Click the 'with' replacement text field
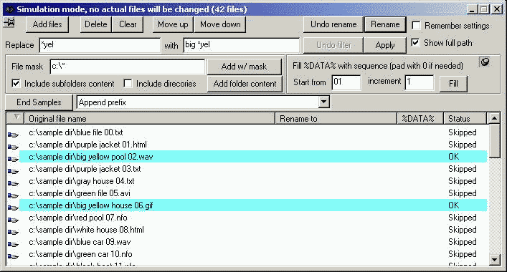 (242, 45)
